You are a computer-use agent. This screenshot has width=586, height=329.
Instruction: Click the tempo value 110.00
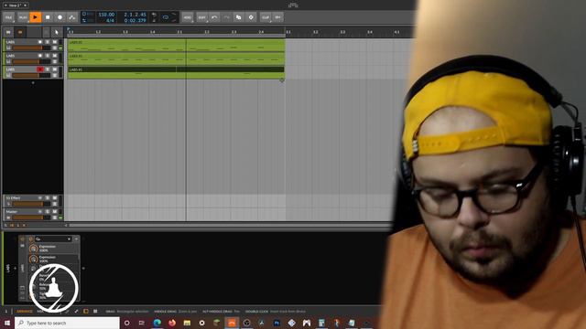pyautogui.click(x=106, y=15)
